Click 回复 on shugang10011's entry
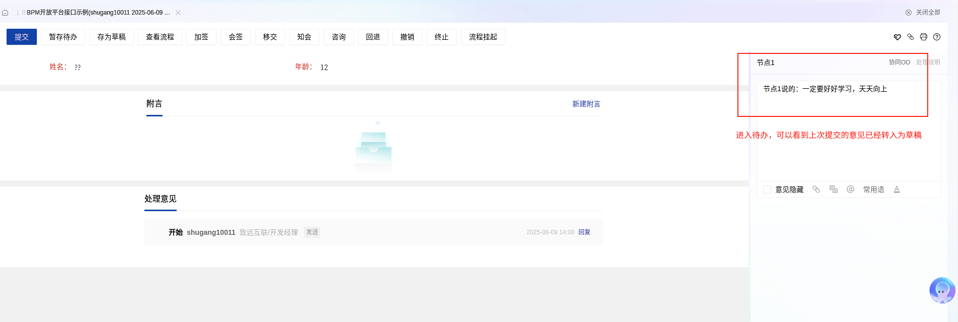The height and width of the screenshot is (322, 958). 584,232
